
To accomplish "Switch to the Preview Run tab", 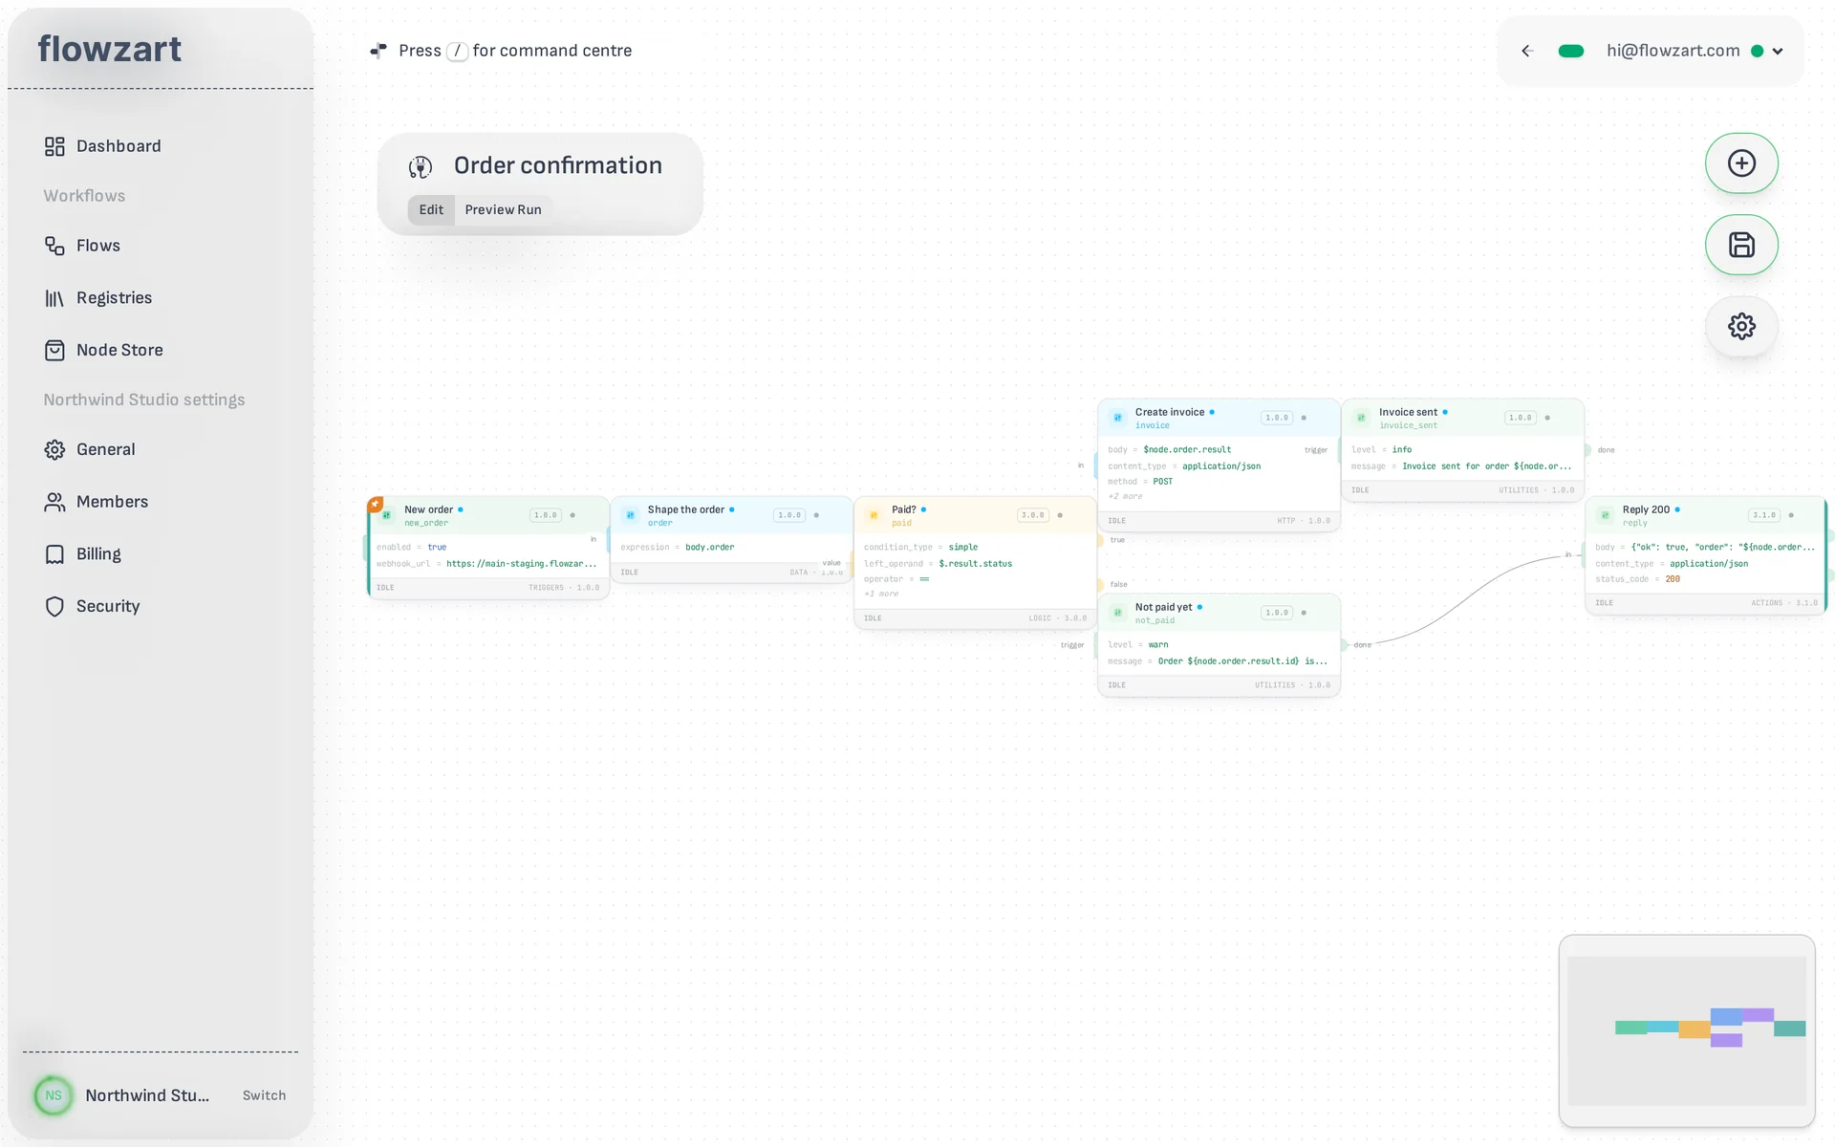I will 503,210.
